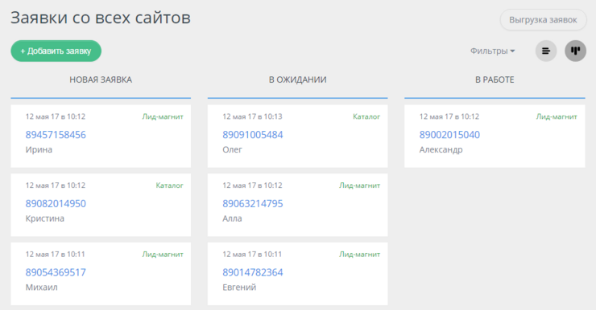The image size is (596, 310).
Task: Open phone number 89091005484
Action: (252, 135)
